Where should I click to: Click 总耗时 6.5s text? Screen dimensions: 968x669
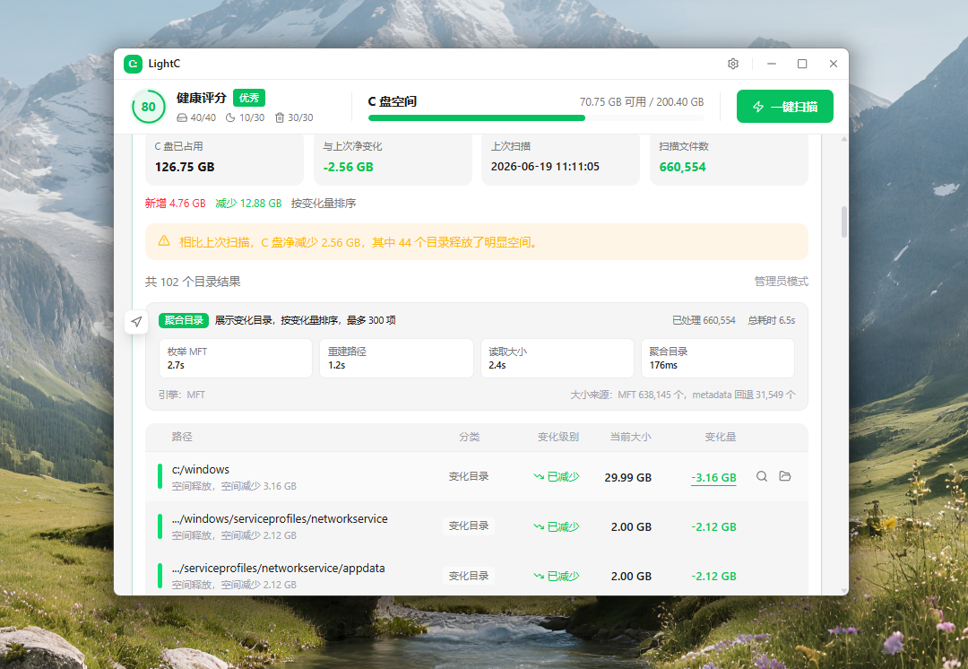coord(771,321)
